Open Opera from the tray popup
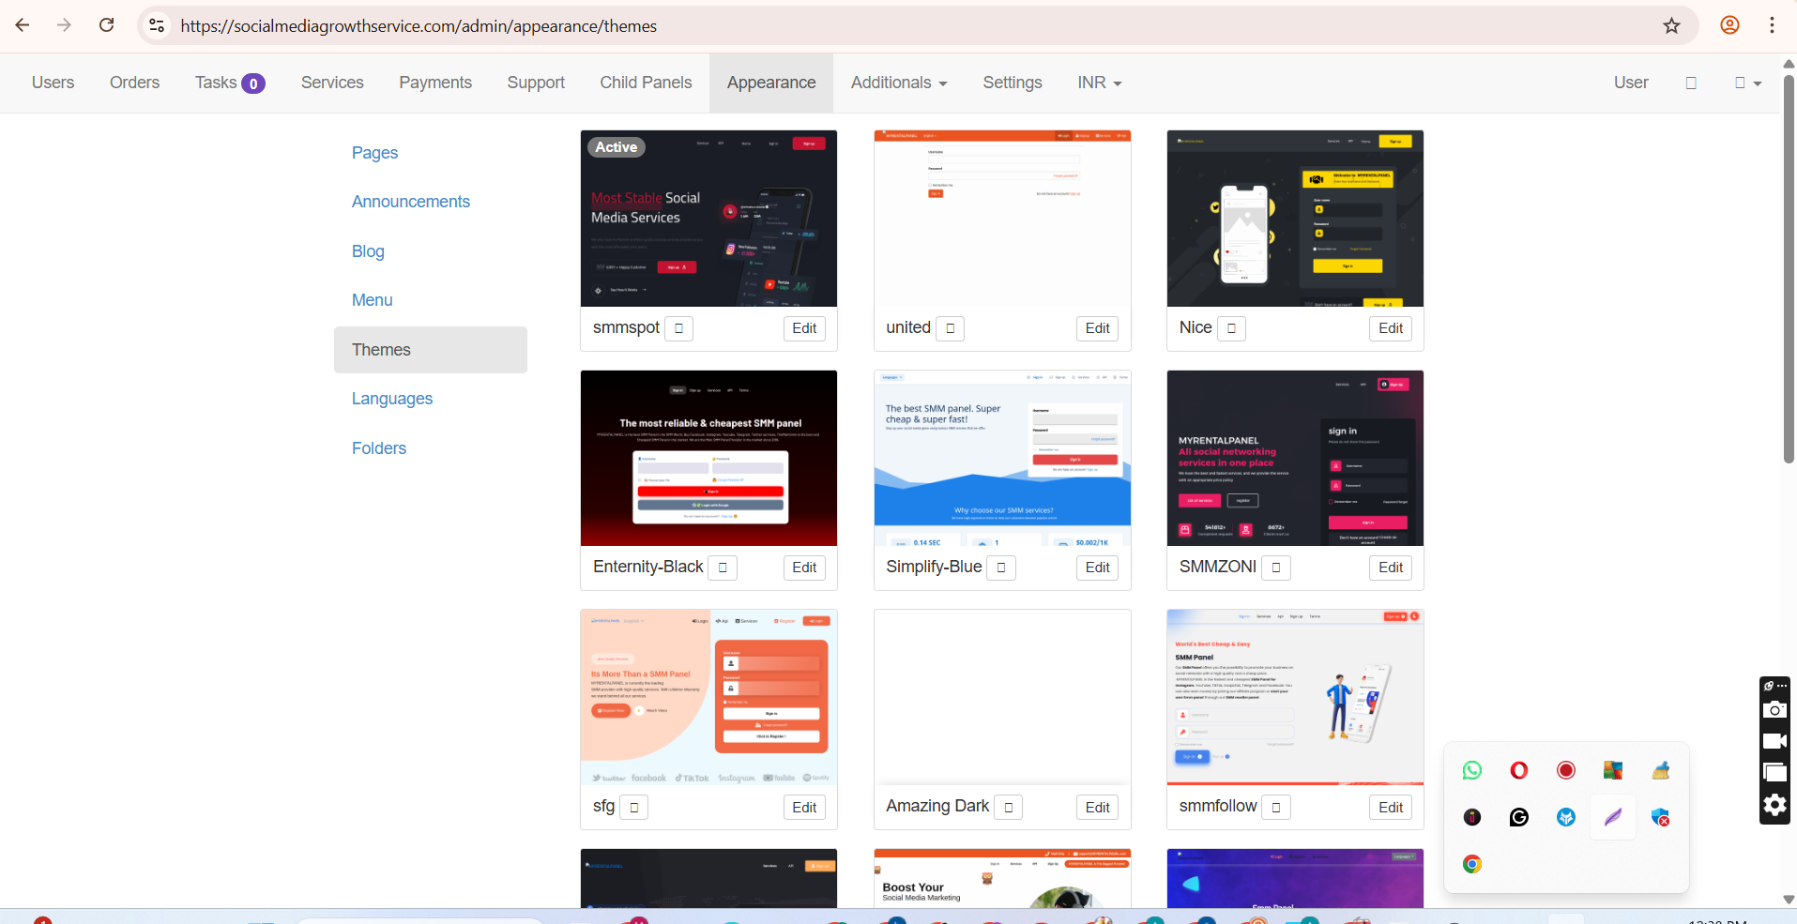 [1518, 770]
